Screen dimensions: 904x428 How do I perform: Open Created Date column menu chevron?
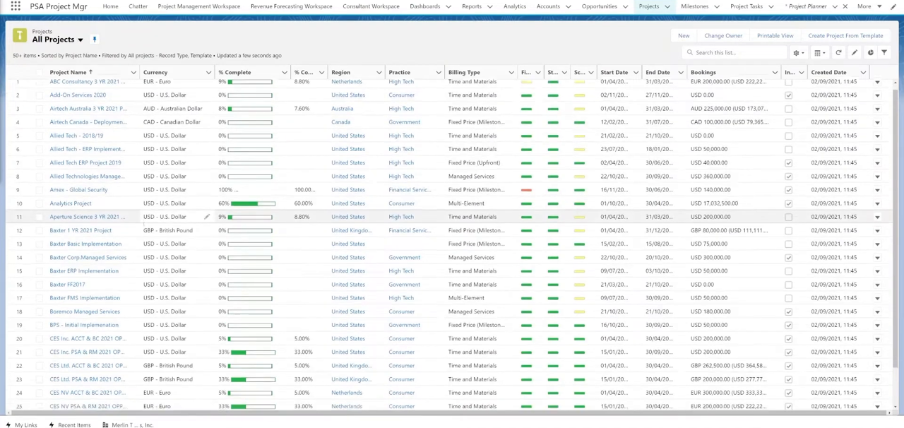click(863, 73)
